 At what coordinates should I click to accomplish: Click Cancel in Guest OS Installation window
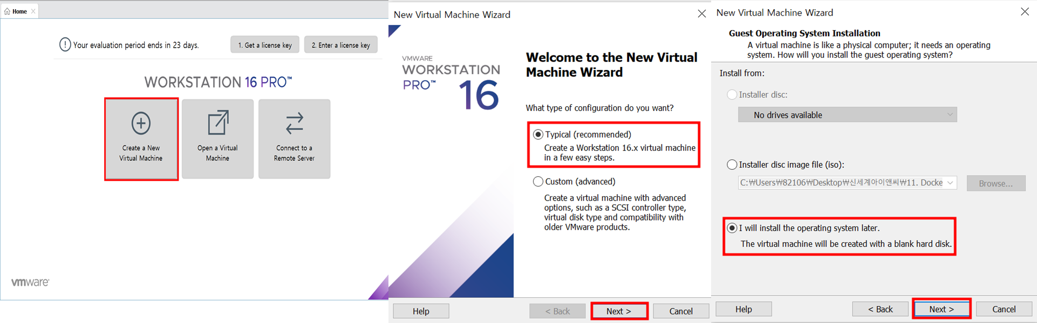[x=1004, y=309]
